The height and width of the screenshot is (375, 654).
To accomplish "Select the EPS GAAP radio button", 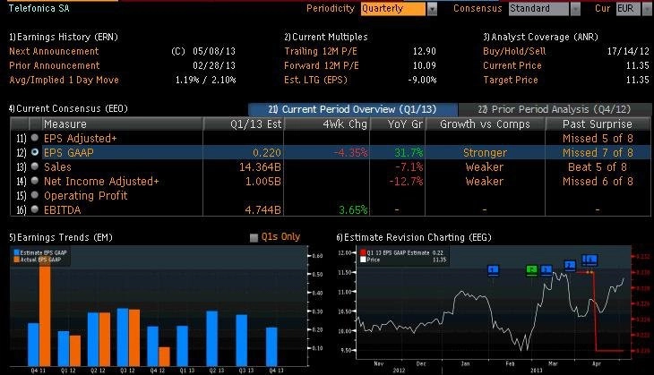I will [x=35, y=152].
